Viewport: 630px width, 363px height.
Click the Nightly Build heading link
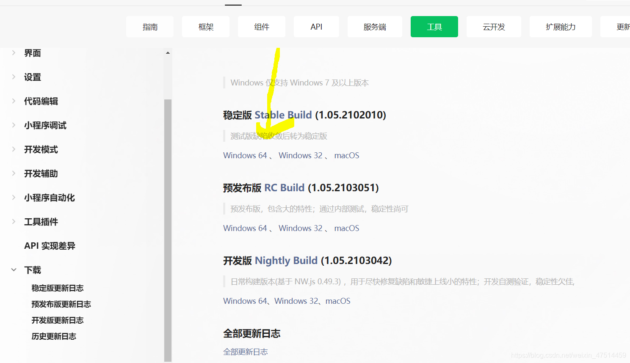[286, 261]
